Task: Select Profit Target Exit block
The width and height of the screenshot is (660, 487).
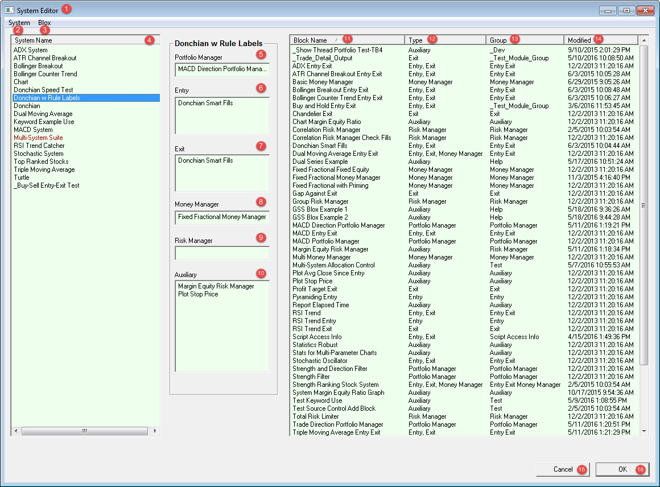Action: point(465,289)
